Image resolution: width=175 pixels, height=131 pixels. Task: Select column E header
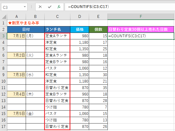click(98, 17)
